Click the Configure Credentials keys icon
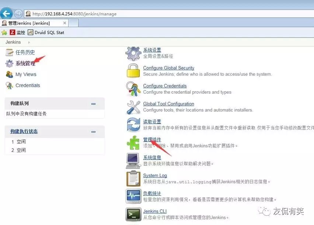The image size is (314, 225). click(x=133, y=89)
